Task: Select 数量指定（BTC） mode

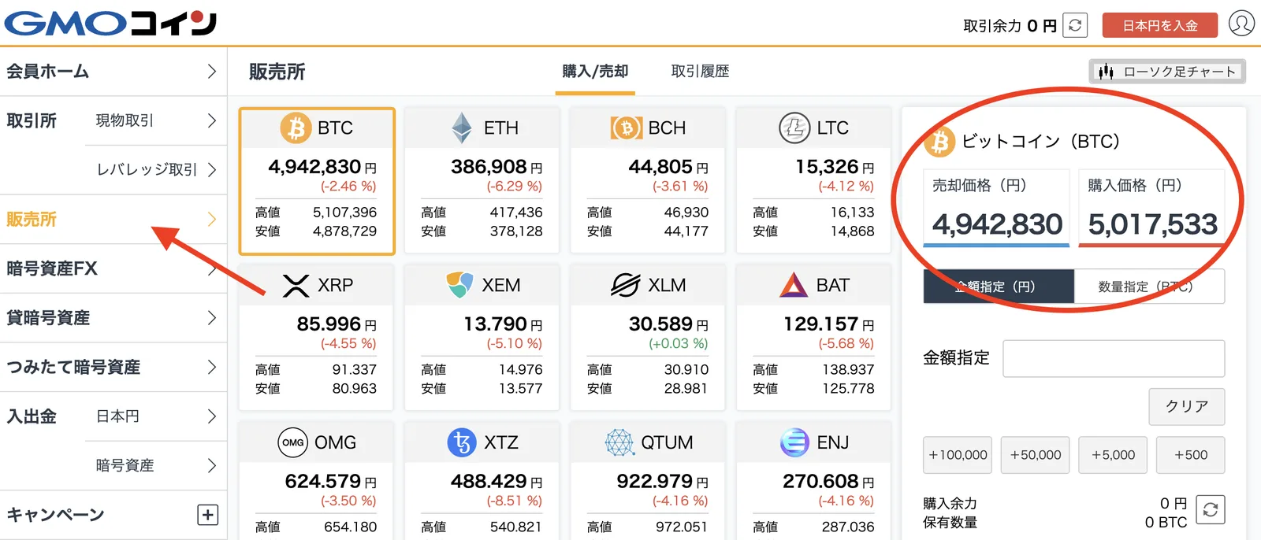Action: [x=1149, y=287]
